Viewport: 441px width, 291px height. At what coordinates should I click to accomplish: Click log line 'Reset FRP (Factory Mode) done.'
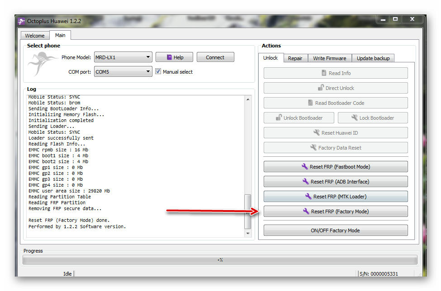click(x=69, y=220)
